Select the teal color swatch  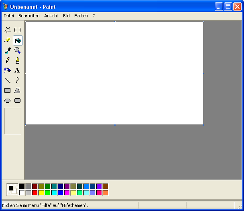tap(54, 186)
